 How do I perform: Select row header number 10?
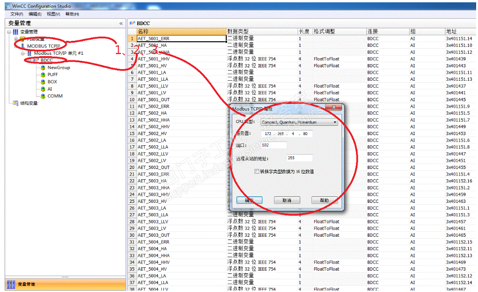click(132, 99)
